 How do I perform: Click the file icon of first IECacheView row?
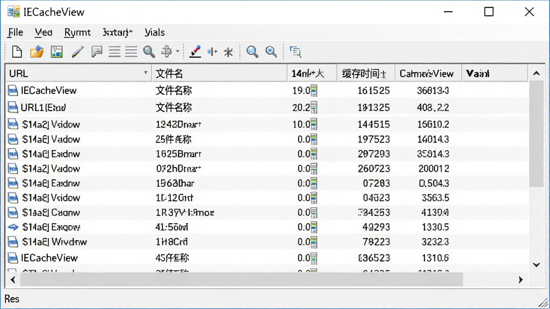coord(13,90)
